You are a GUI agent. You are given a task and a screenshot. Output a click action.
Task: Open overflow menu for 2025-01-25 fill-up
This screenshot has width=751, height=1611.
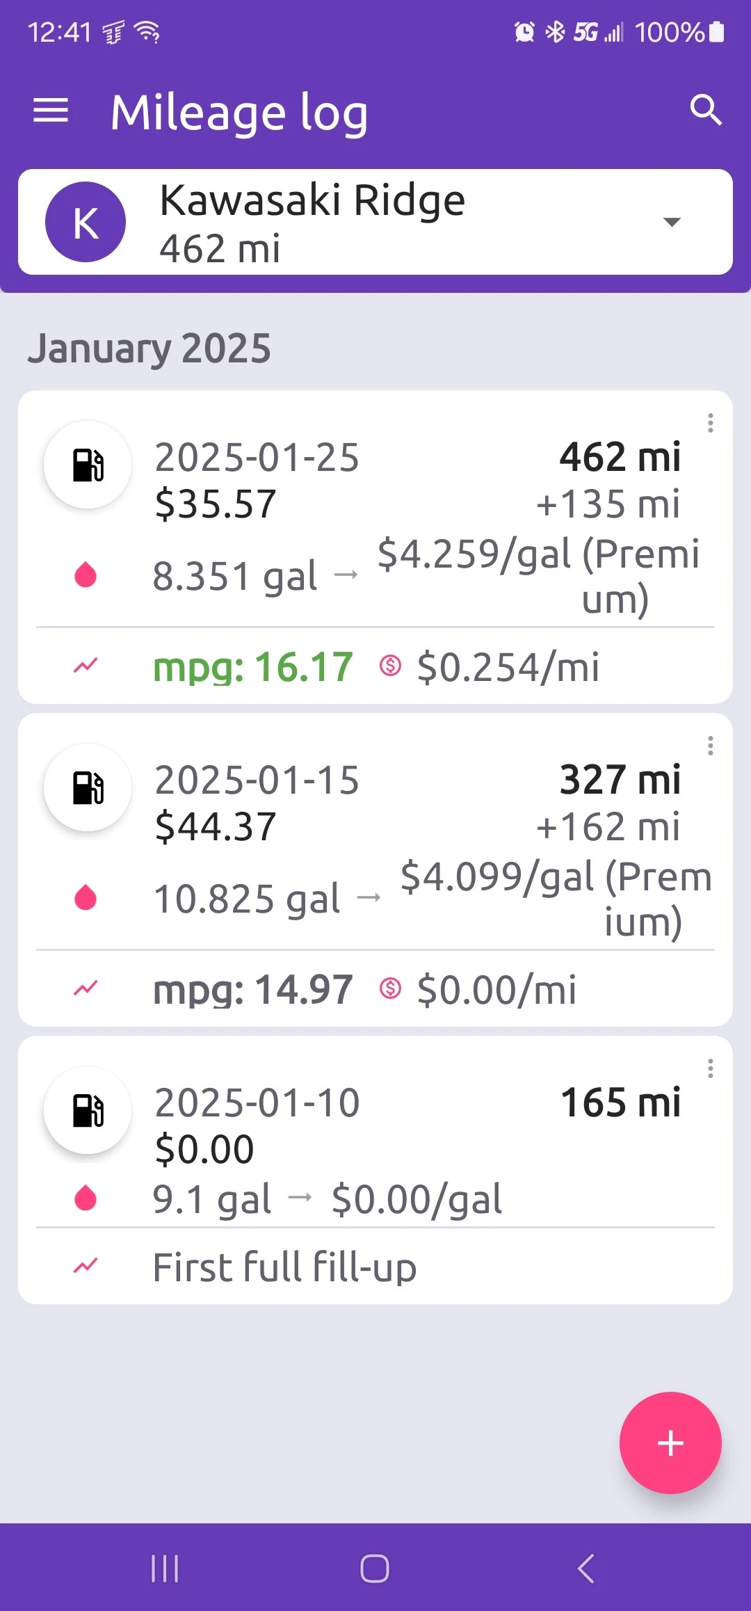click(710, 423)
